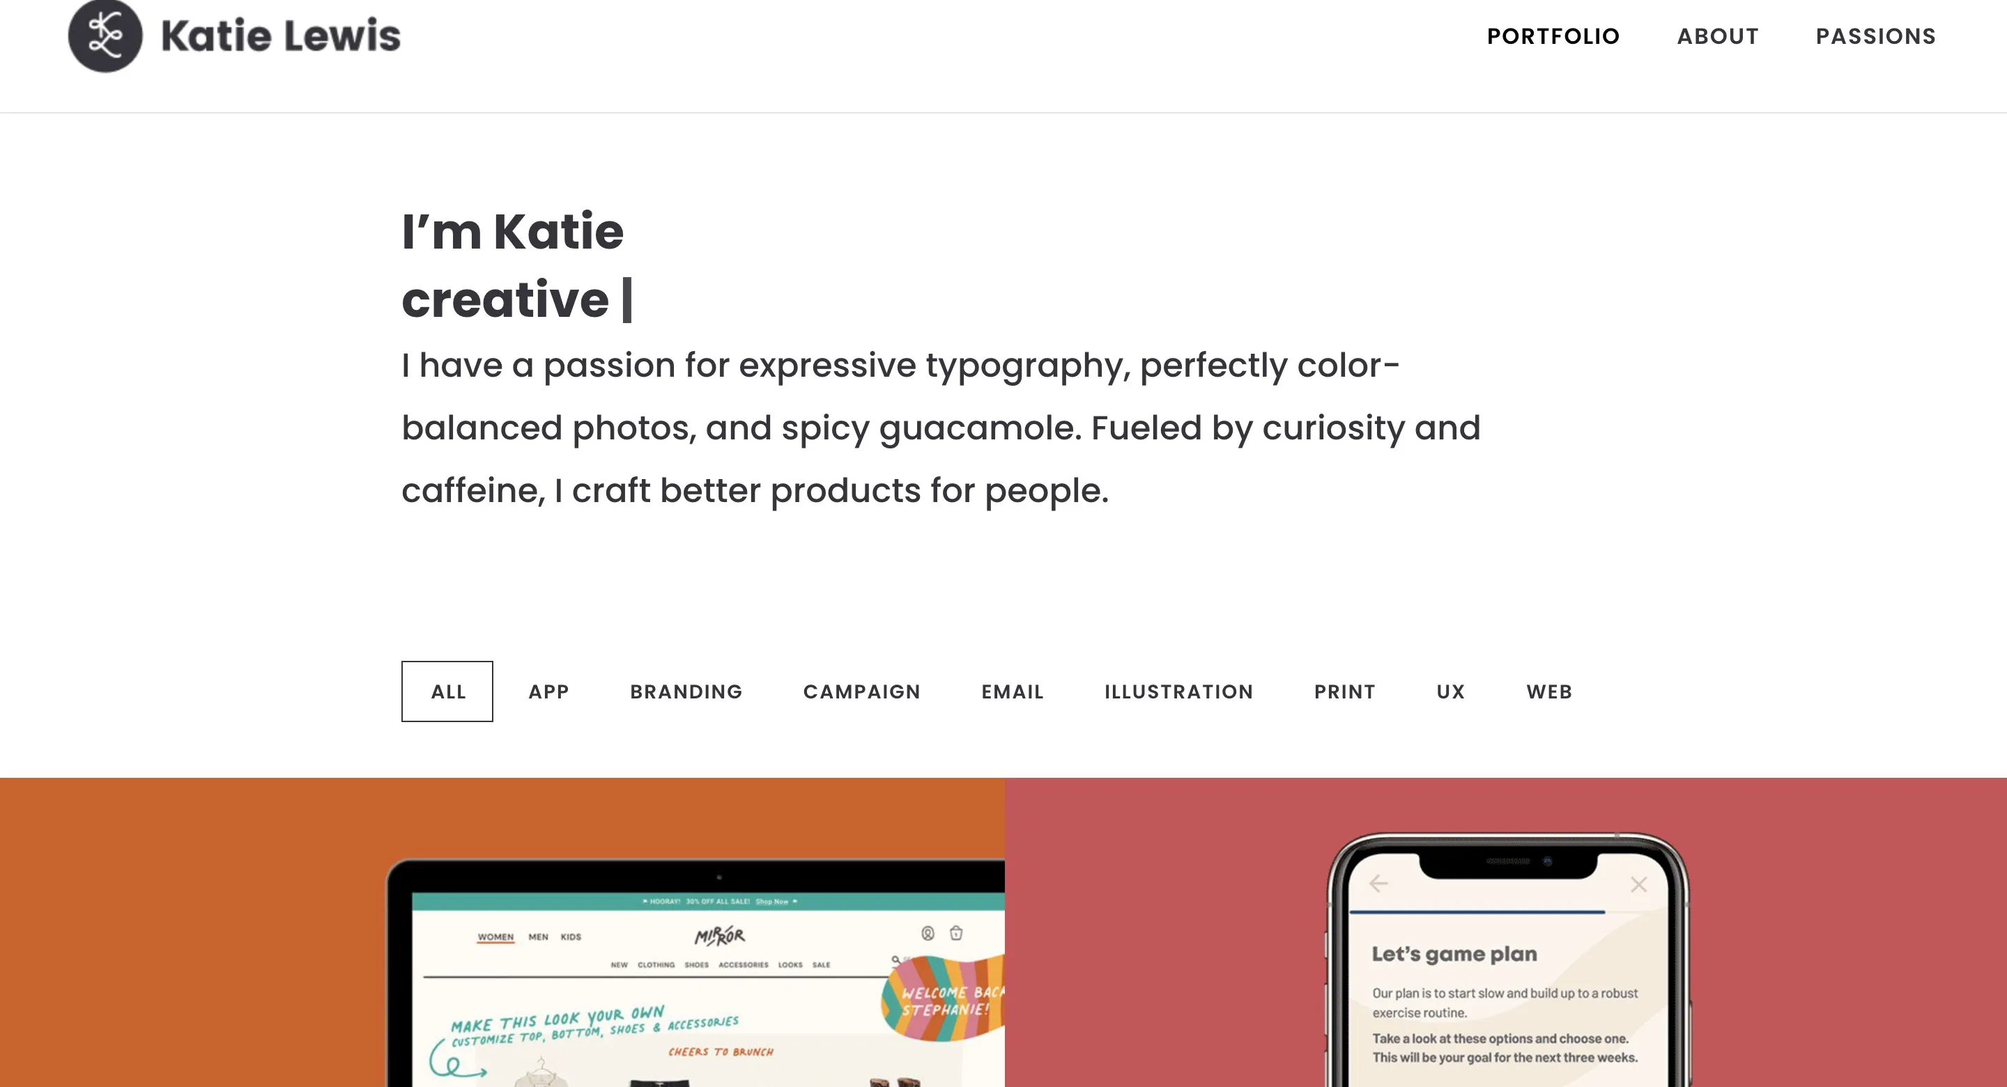Open the orange Mirror website project thumbnail
This screenshot has height=1087, width=2007.
point(502,934)
